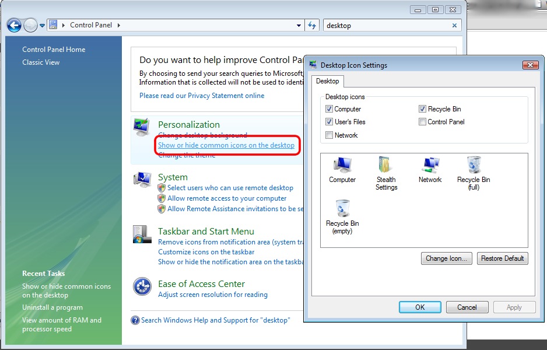Click the System computer icon
This screenshot has height=350, width=547.
(142, 179)
